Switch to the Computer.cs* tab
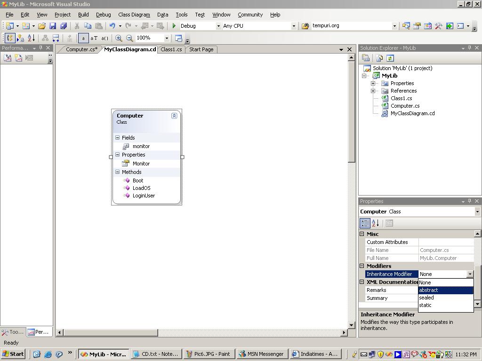482x361 pixels. point(81,49)
